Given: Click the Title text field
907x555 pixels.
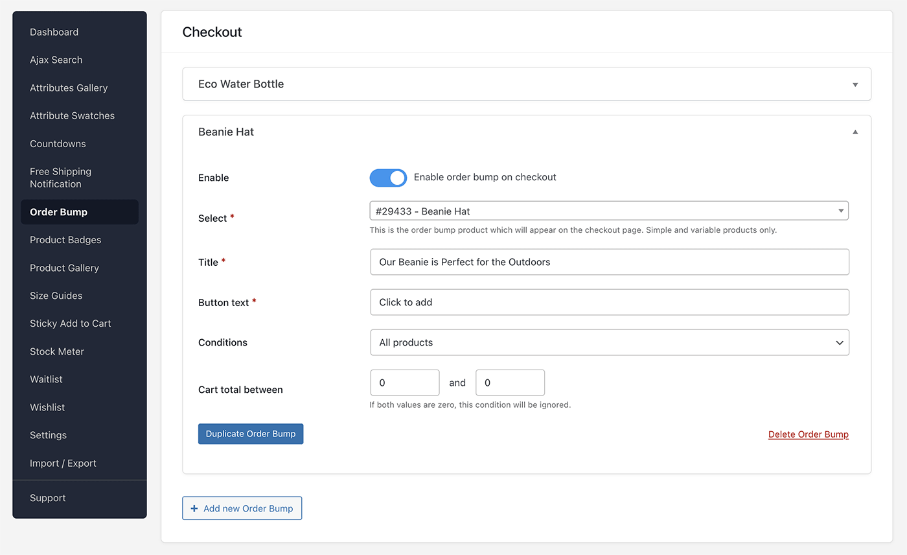Looking at the screenshot, I should 609,262.
